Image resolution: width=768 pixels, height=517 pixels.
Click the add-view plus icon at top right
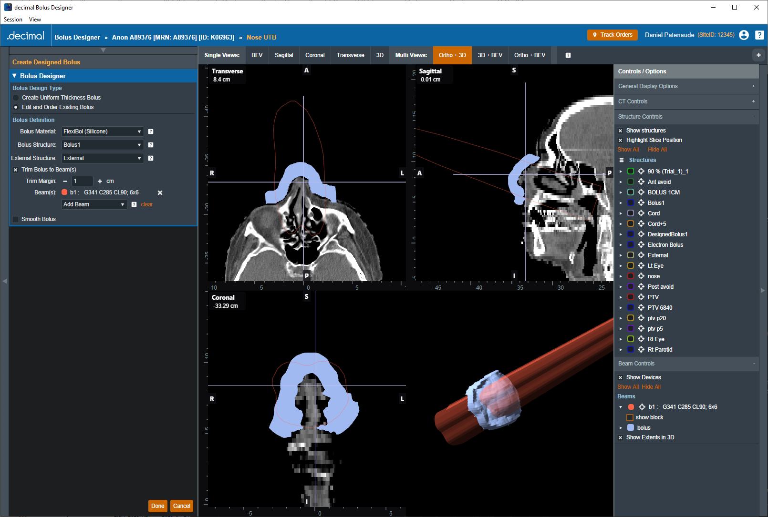(x=758, y=55)
